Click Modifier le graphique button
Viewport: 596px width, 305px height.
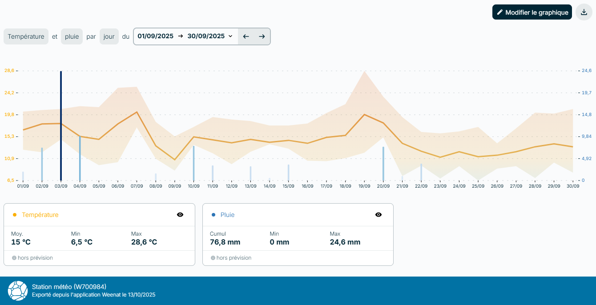tap(532, 12)
